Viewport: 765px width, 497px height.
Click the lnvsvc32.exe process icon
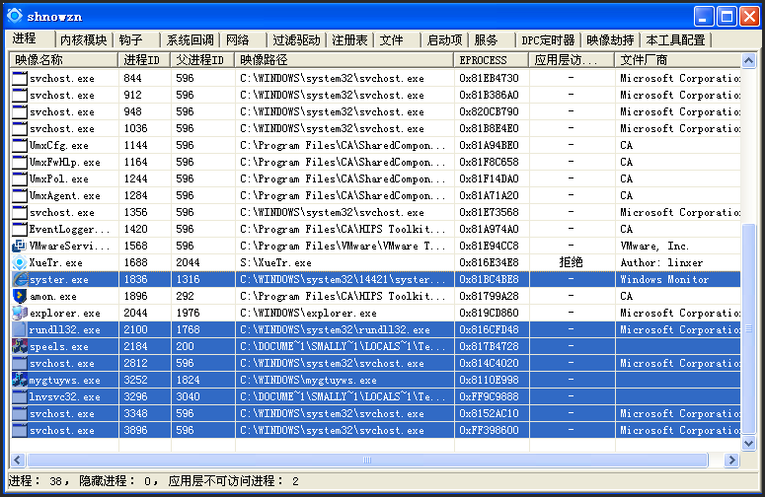tap(20, 396)
